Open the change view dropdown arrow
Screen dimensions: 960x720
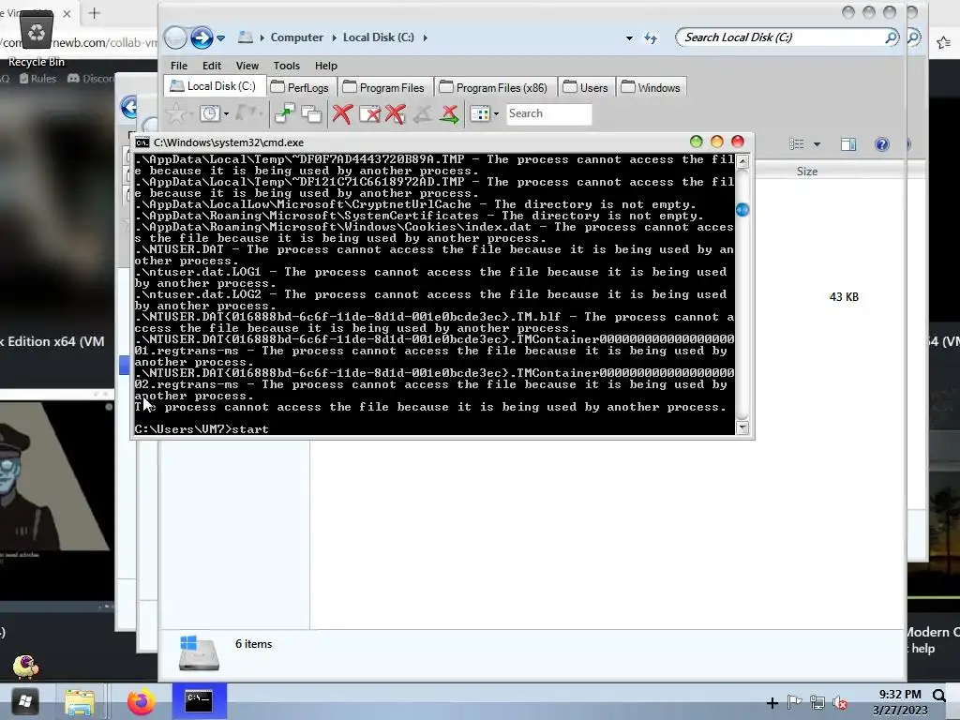[x=817, y=144]
